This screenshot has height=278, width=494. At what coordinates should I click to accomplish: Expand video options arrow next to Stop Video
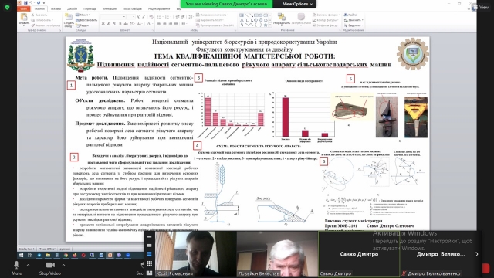(x=63, y=265)
